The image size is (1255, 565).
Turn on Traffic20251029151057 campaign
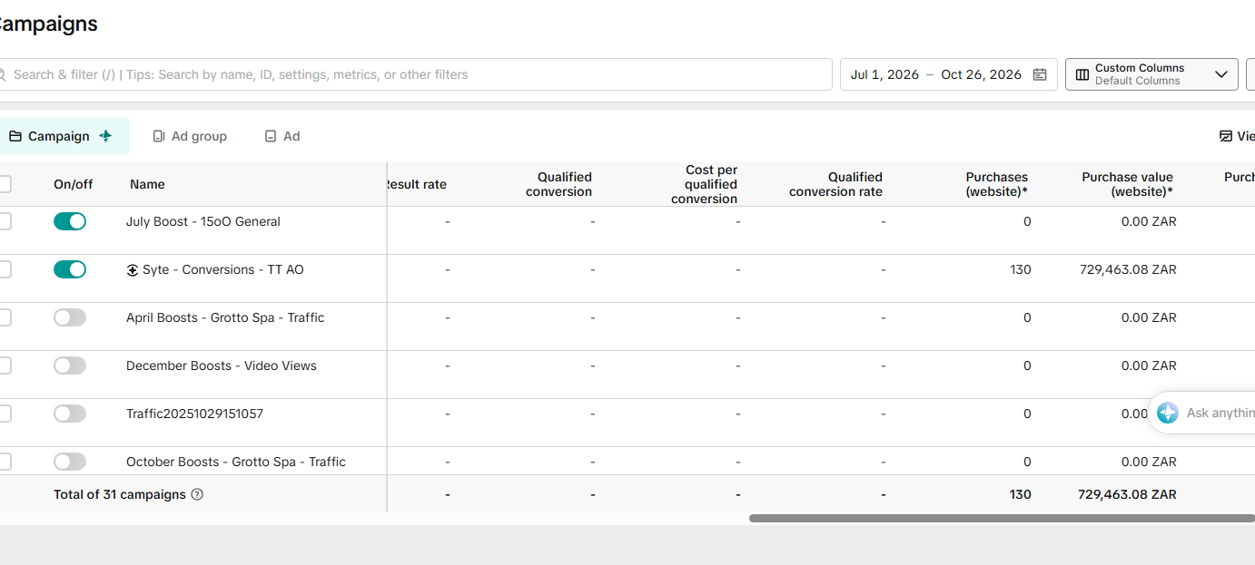point(70,414)
